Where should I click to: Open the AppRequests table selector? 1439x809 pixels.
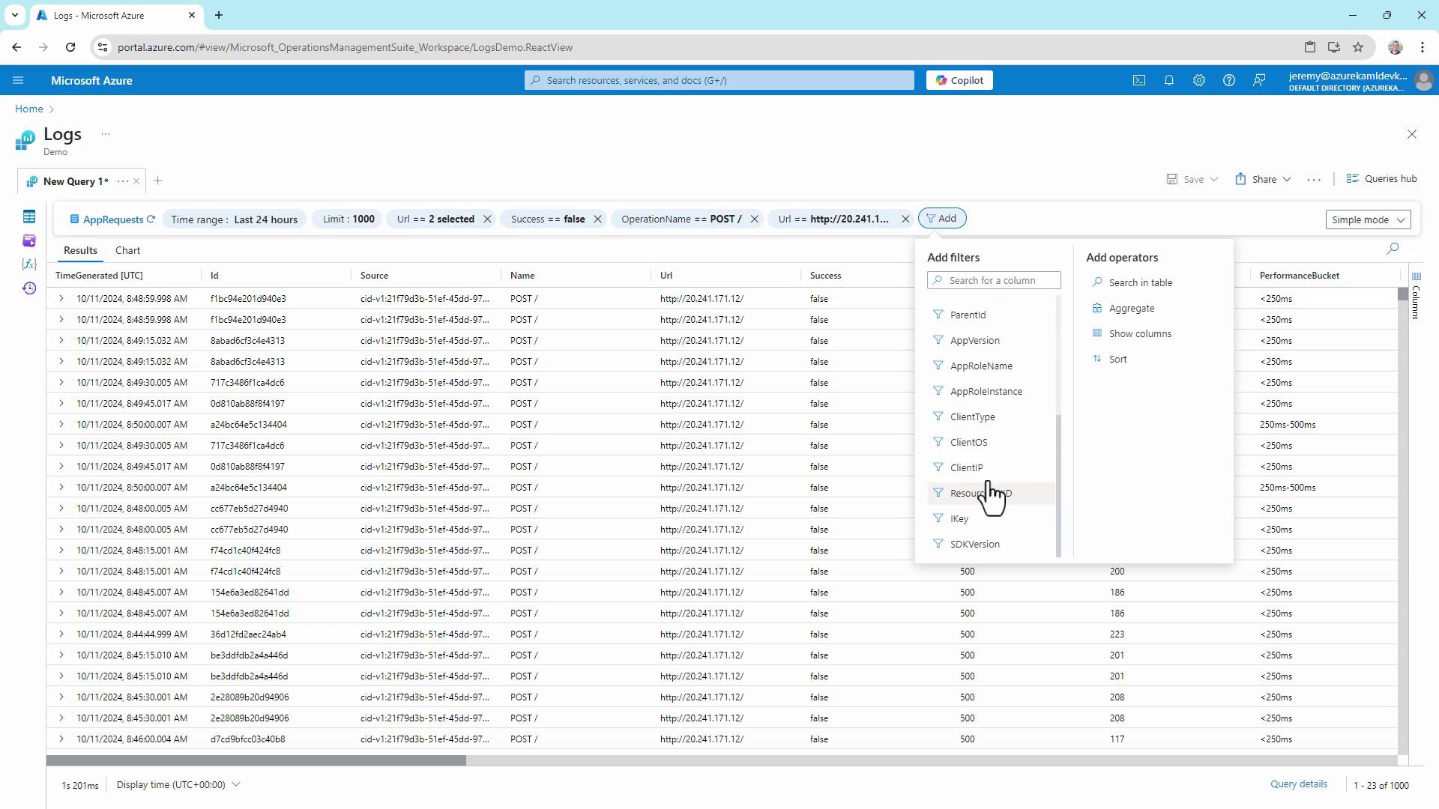coord(112,219)
